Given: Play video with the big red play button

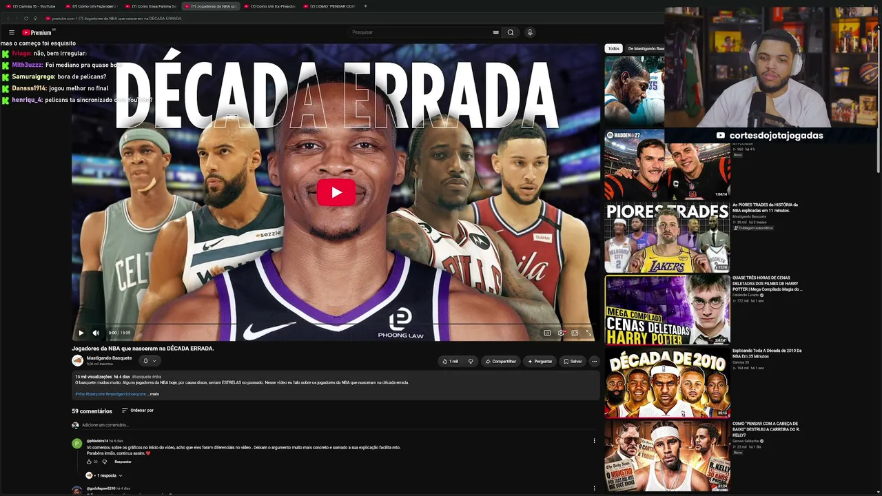Looking at the screenshot, I should point(336,192).
